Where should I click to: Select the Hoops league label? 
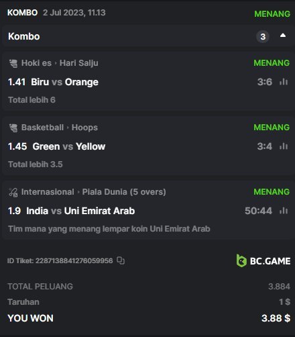84,128
